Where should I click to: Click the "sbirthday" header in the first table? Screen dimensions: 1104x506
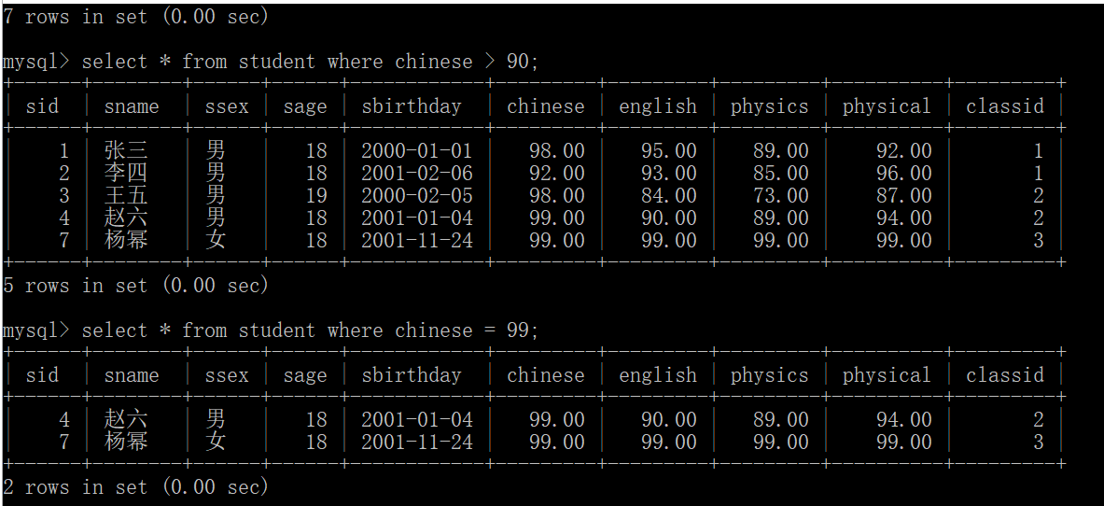tap(412, 106)
